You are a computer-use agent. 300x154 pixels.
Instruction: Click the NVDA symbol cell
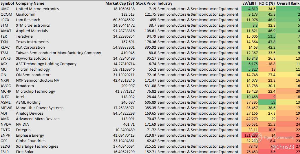6,124
